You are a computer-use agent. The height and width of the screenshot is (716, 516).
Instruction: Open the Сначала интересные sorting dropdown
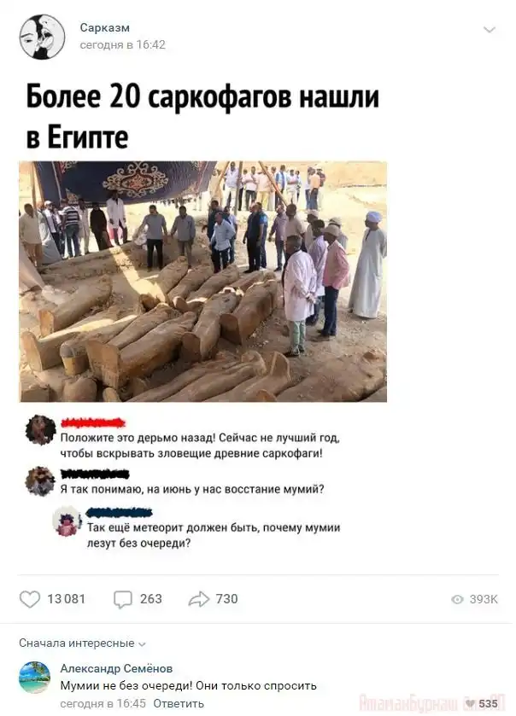[82, 643]
